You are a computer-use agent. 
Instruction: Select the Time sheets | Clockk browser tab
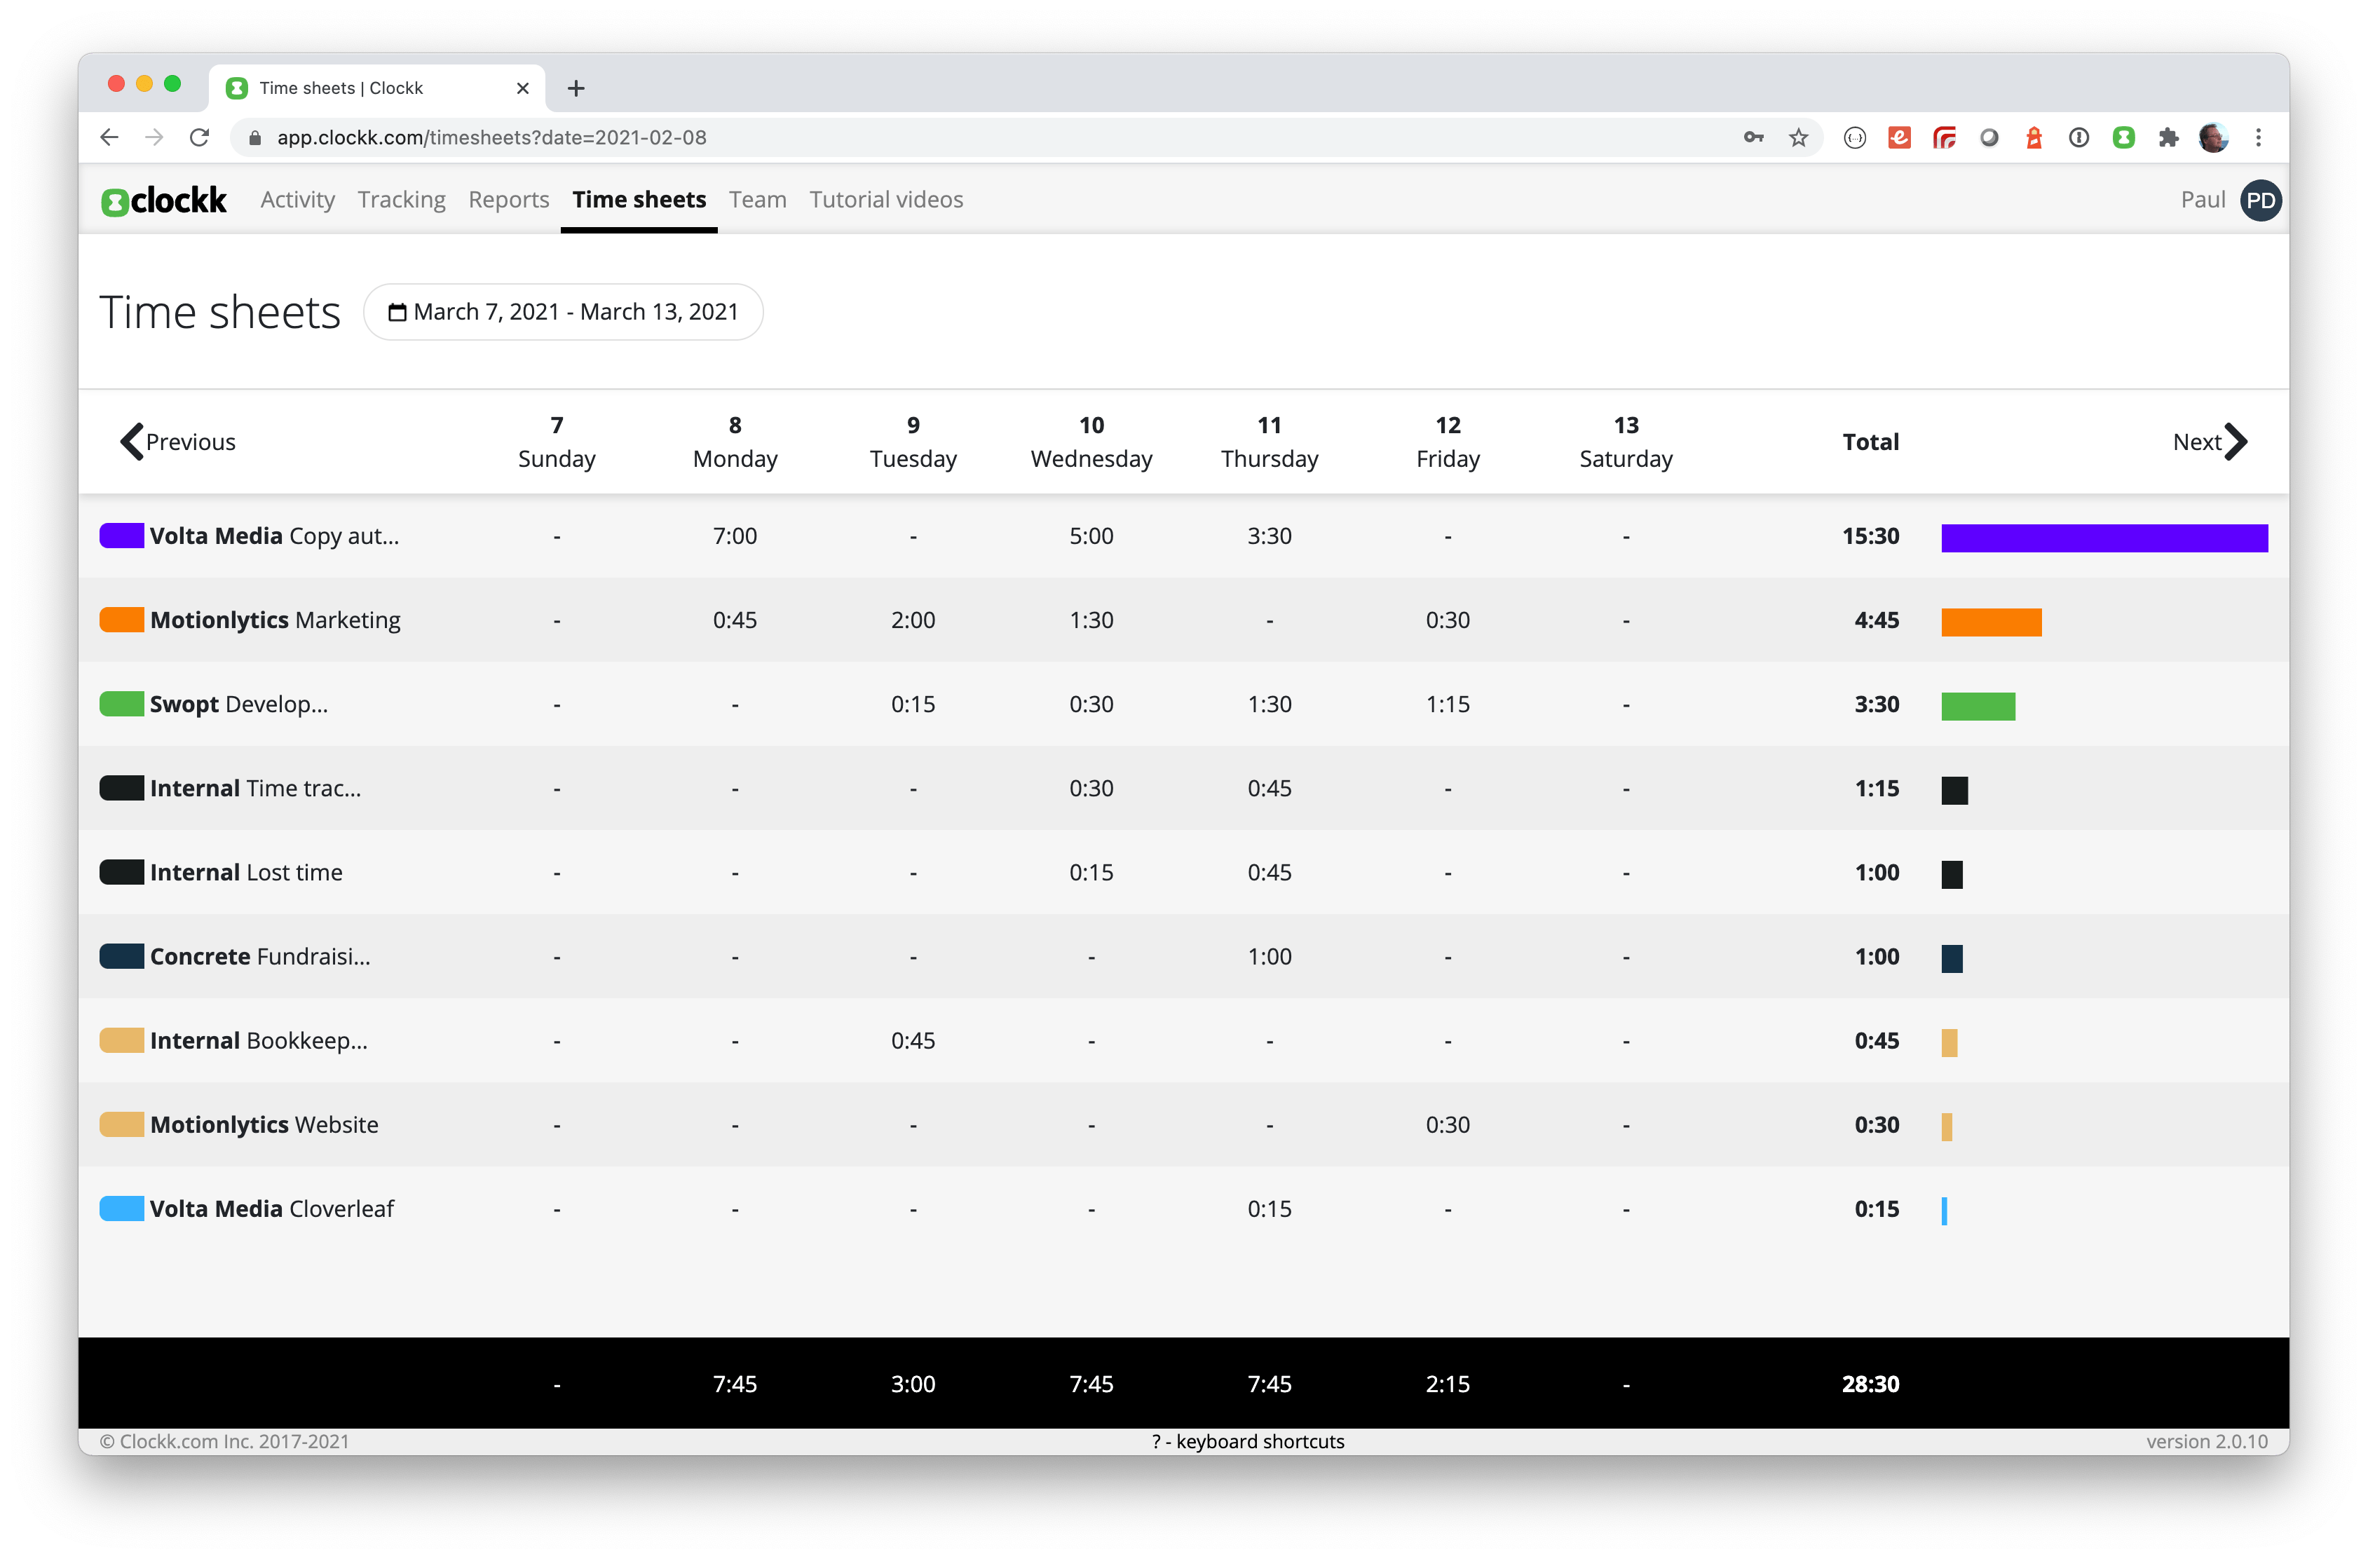(x=377, y=88)
